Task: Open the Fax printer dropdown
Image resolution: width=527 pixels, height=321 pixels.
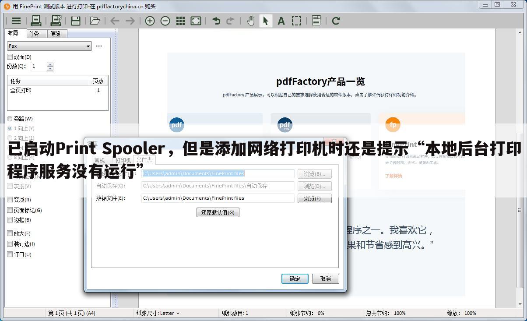Action: click(49, 46)
